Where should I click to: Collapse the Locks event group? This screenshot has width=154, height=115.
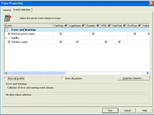(6, 38)
